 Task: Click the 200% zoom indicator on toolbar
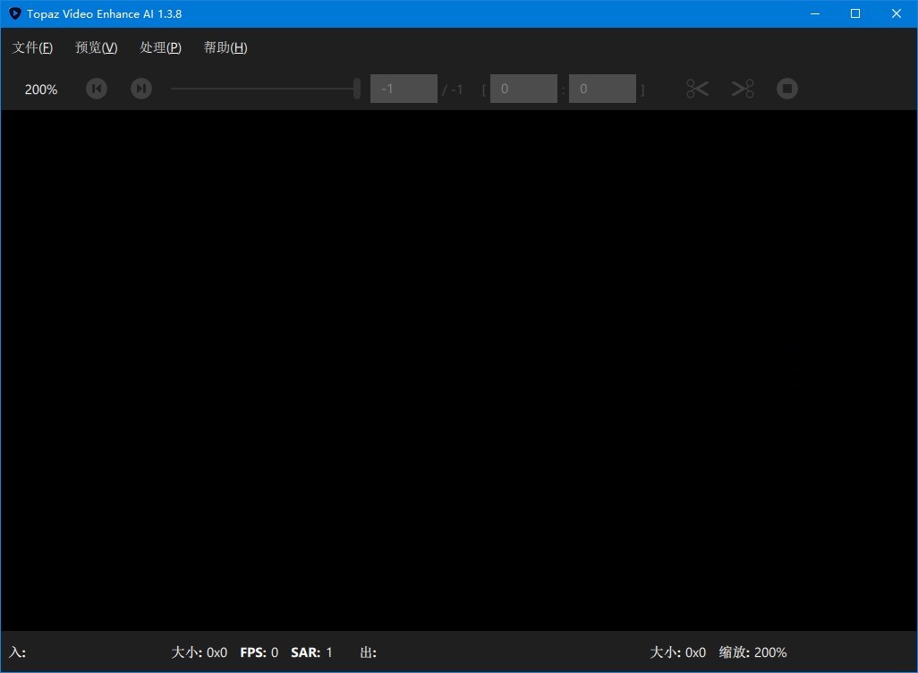40,89
